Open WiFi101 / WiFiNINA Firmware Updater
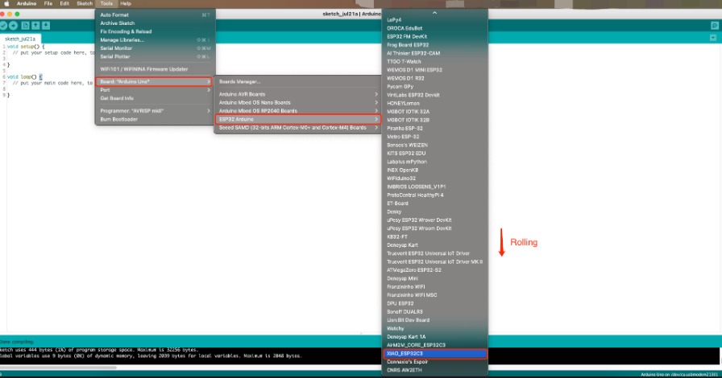The height and width of the screenshot is (378, 722). click(x=155, y=69)
